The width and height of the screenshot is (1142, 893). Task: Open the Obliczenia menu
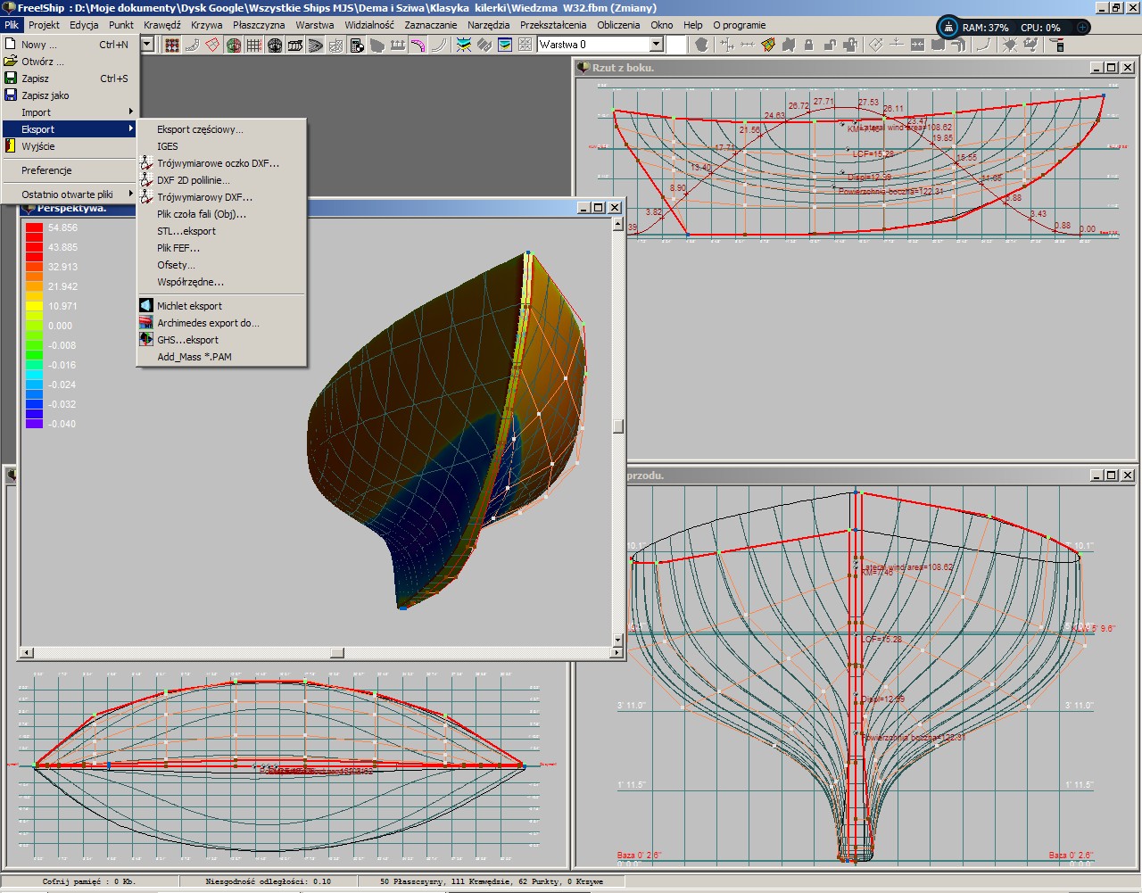coord(618,25)
